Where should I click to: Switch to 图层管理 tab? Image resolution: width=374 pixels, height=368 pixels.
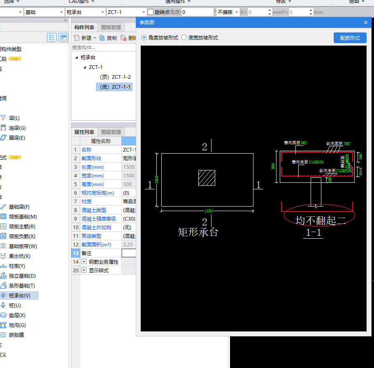tap(111, 132)
